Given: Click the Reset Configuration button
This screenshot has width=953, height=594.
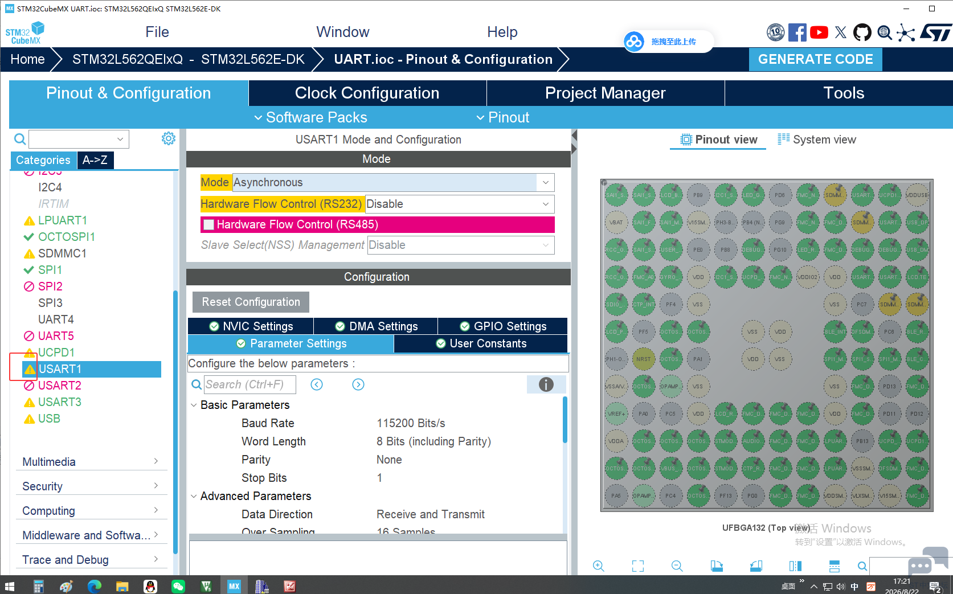Looking at the screenshot, I should (x=251, y=302).
